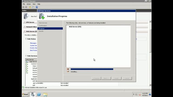173x97 pixels.
Task: Click 'Refresh disabled while wizard in use' text
Action: pos(36,88)
